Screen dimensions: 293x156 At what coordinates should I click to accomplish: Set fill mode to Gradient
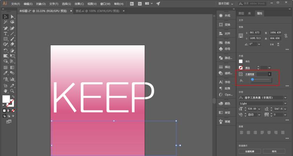click(9, 111)
